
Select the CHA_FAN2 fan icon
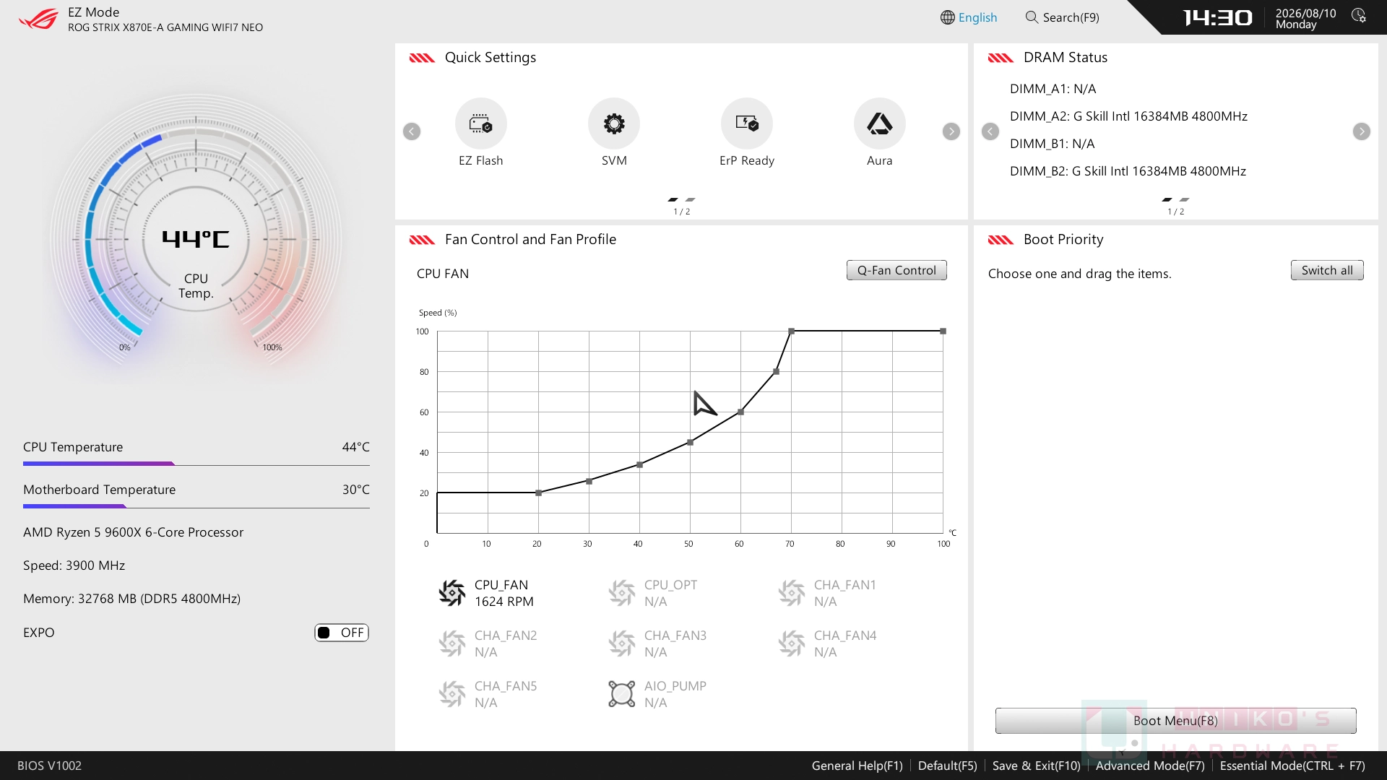(452, 643)
